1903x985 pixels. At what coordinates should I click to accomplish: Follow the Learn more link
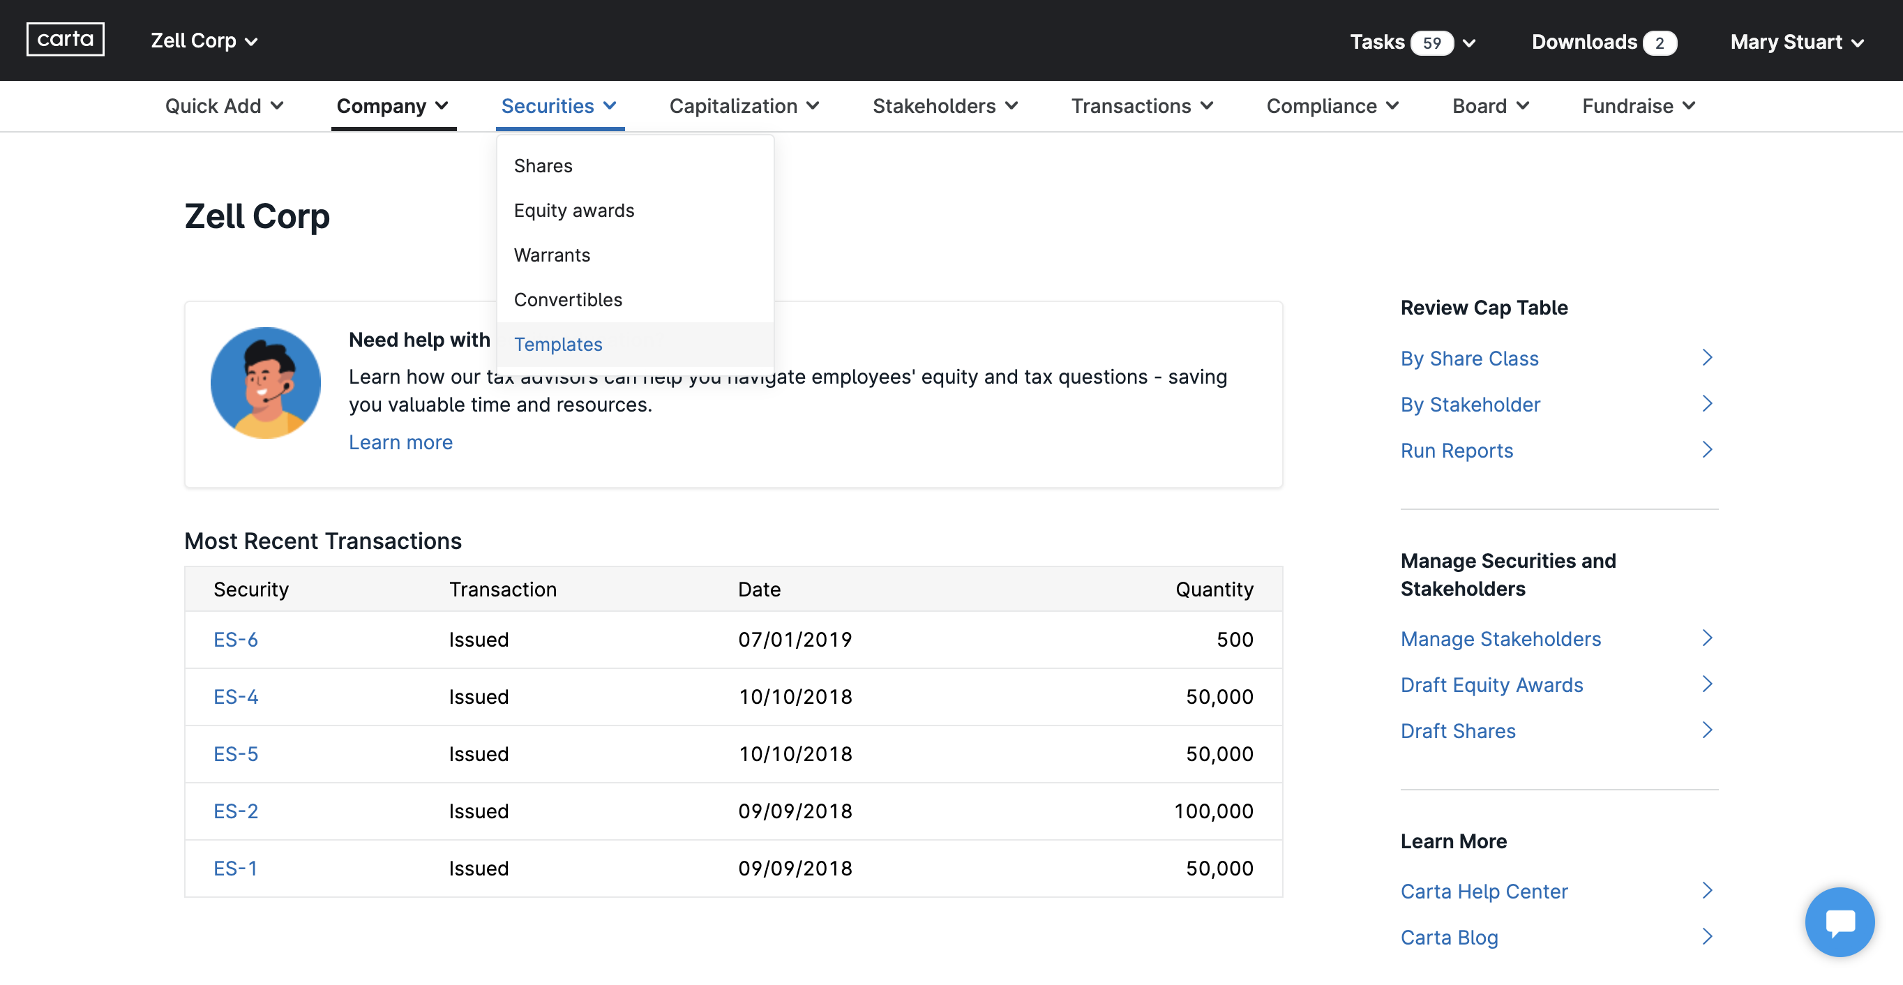click(400, 442)
